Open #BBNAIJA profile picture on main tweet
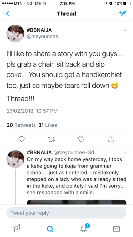 pos(15,33)
